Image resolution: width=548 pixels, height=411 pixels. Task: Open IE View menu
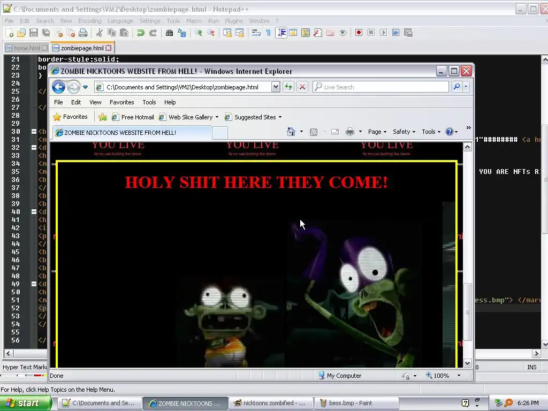point(95,102)
